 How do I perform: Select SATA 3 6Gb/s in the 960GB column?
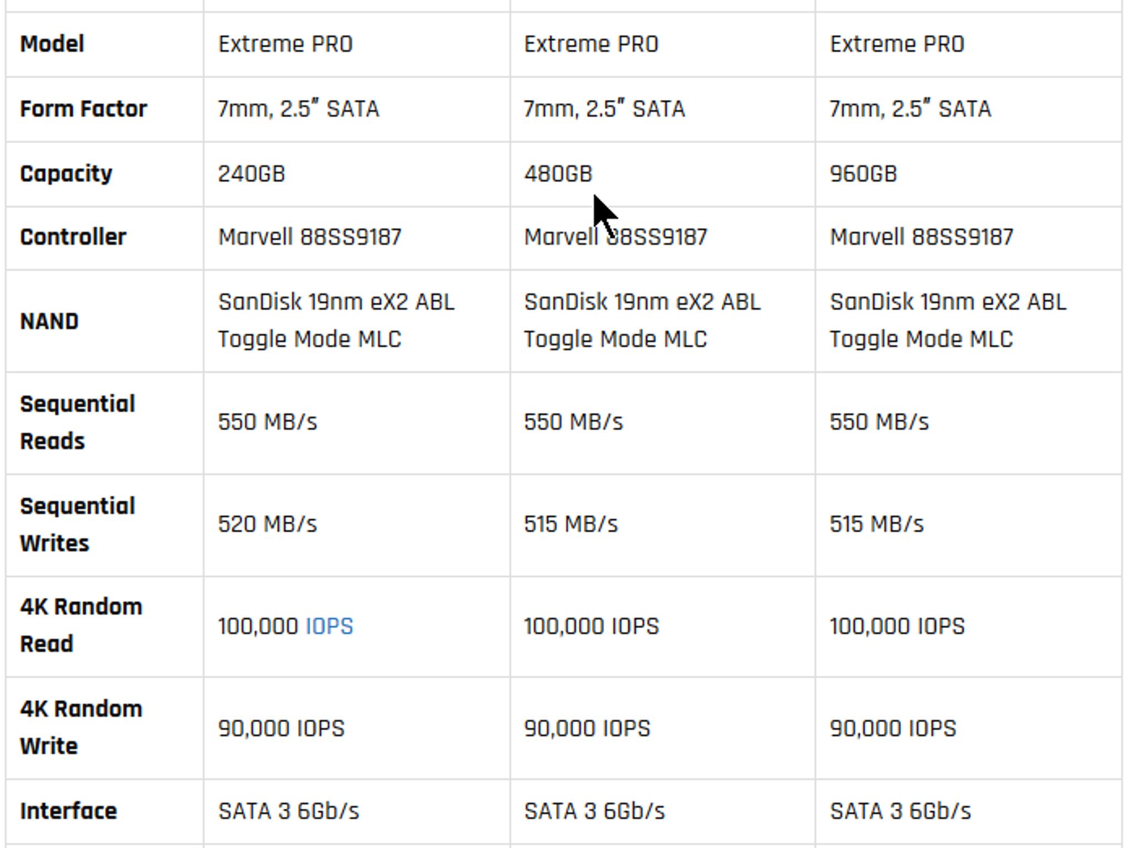pos(901,812)
